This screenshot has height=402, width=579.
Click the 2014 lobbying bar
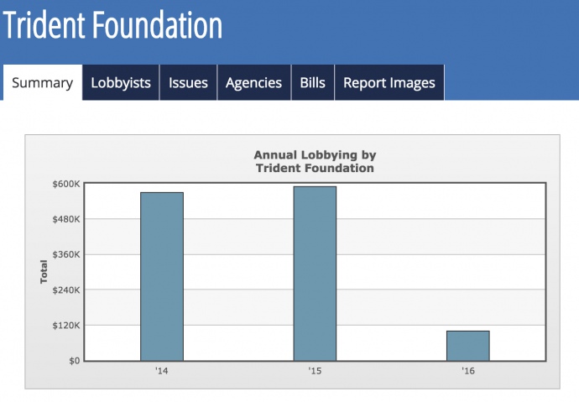162,277
